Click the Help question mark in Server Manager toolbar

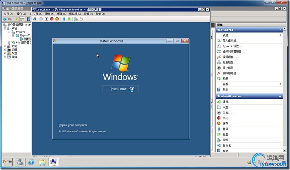coord(28,19)
